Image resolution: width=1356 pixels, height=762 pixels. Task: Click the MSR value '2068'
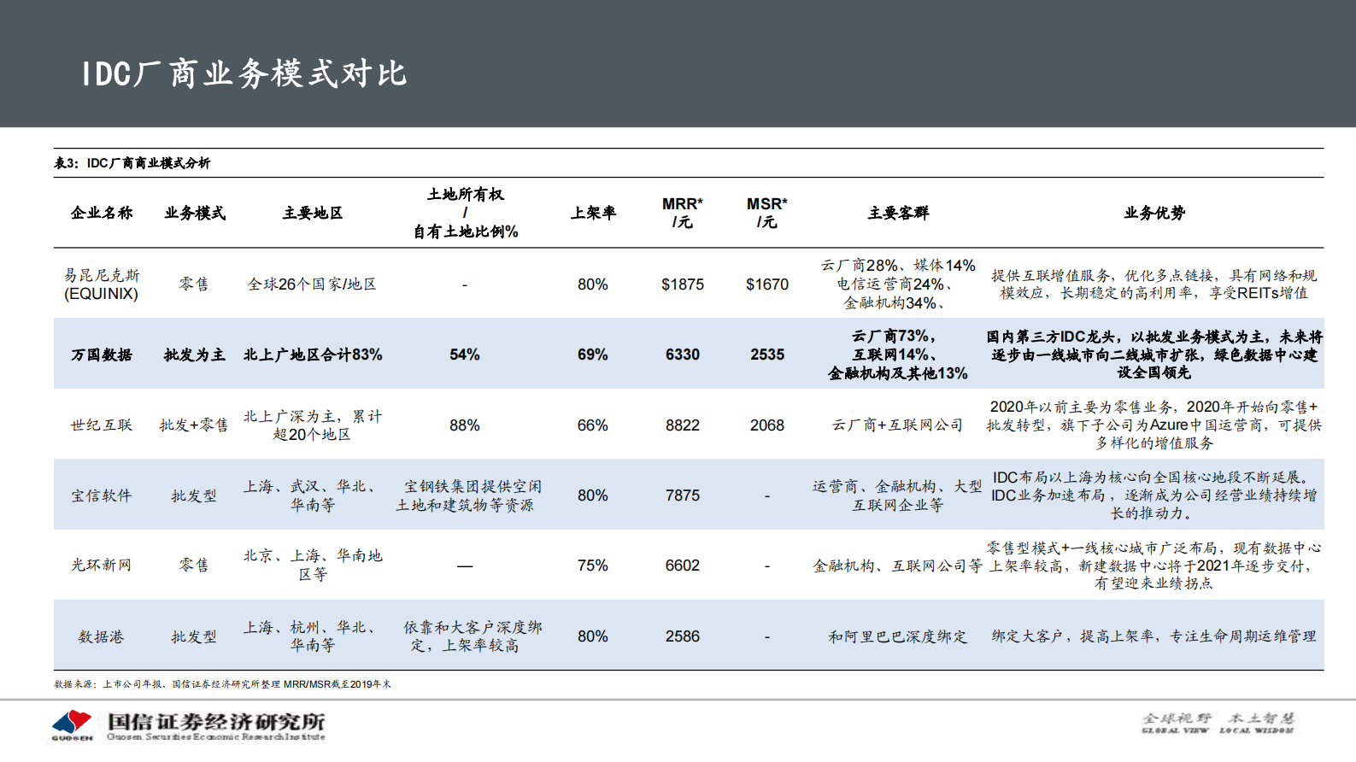(767, 425)
